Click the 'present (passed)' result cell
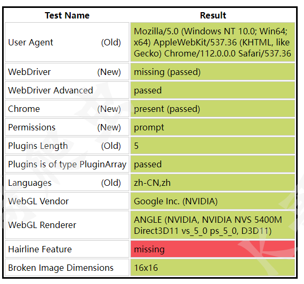 [x=213, y=109]
